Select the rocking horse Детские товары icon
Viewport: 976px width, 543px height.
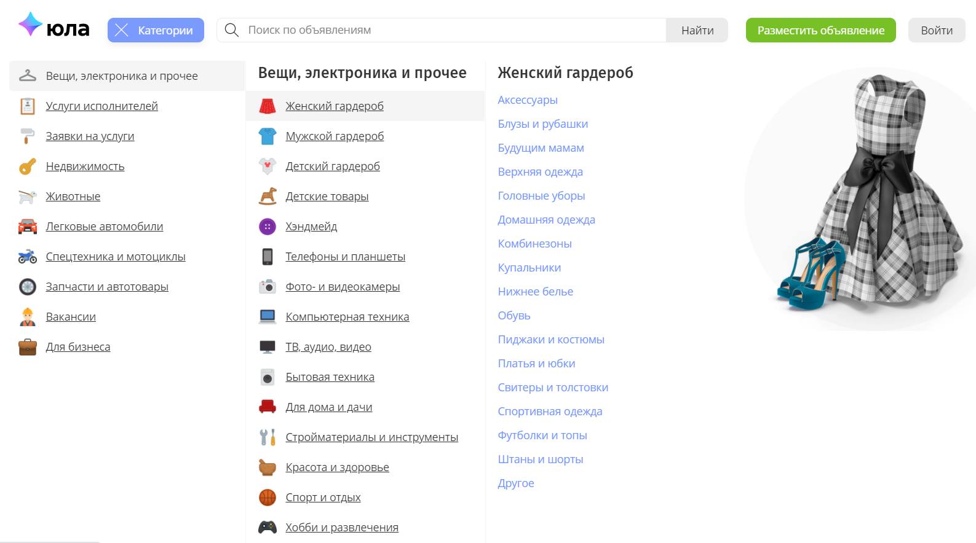click(x=267, y=197)
